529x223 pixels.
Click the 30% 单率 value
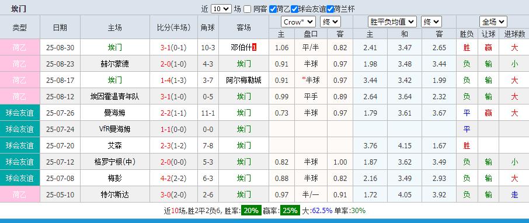pyautogui.click(x=358, y=211)
